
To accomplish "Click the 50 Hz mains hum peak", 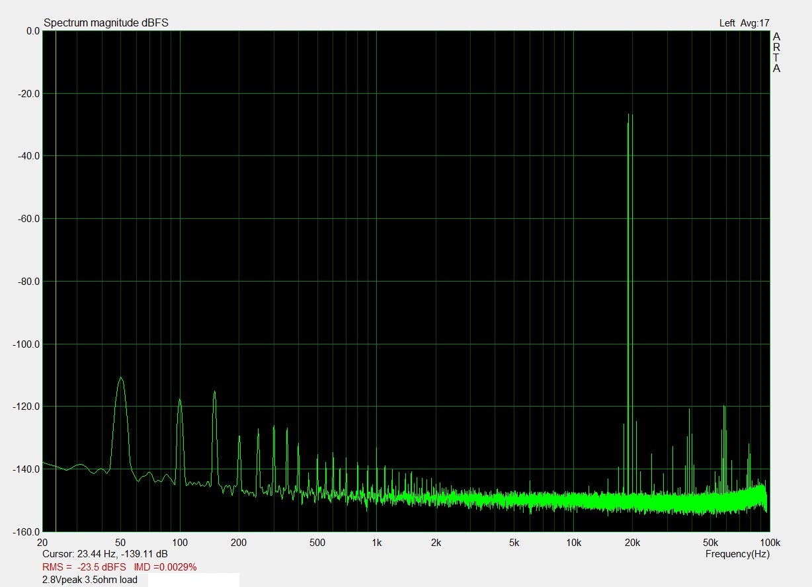I will coord(121,423).
